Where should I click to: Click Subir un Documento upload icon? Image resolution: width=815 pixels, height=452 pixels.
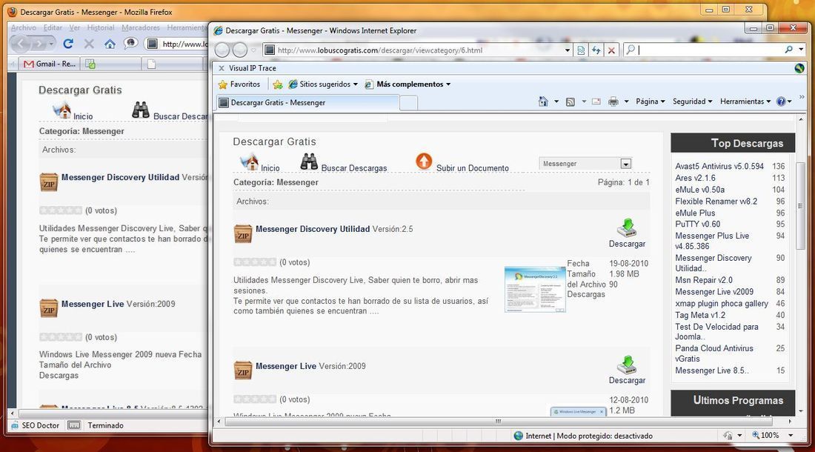pos(424,162)
